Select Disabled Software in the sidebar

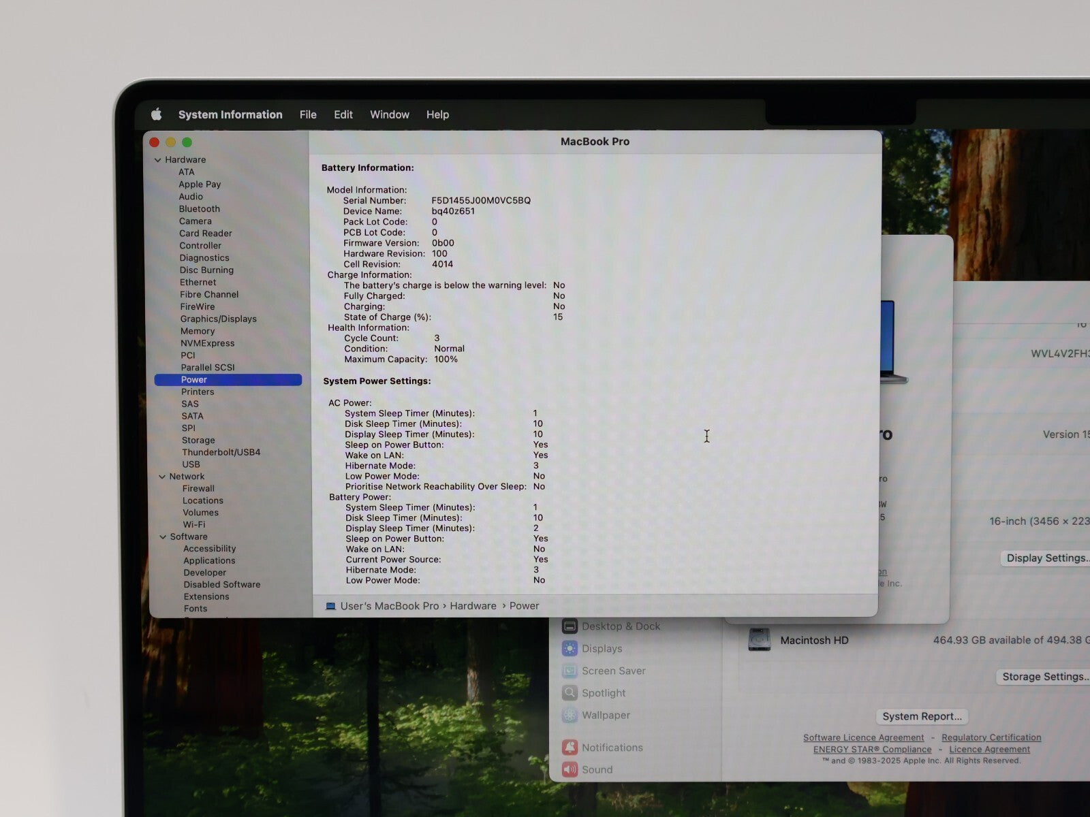point(222,584)
